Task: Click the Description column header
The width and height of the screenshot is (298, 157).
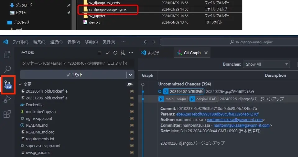Action: pos(275,75)
